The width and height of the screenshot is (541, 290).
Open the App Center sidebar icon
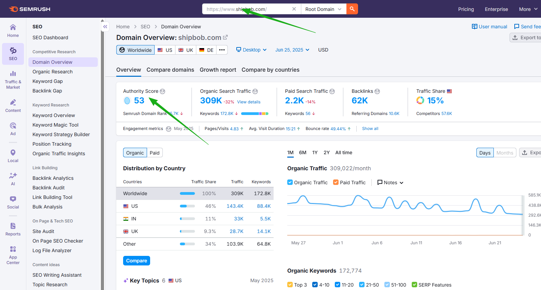coord(13,255)
